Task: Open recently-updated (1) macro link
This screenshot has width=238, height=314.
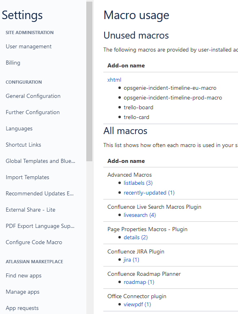Action: pyautogui.click(x=149, y=193)
